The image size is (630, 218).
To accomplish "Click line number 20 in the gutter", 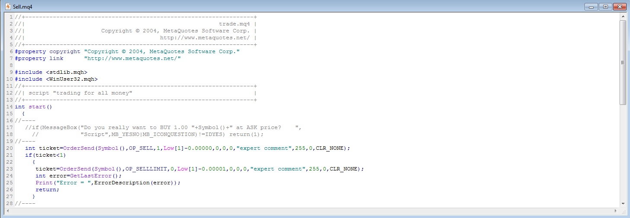I will (9, 148).
